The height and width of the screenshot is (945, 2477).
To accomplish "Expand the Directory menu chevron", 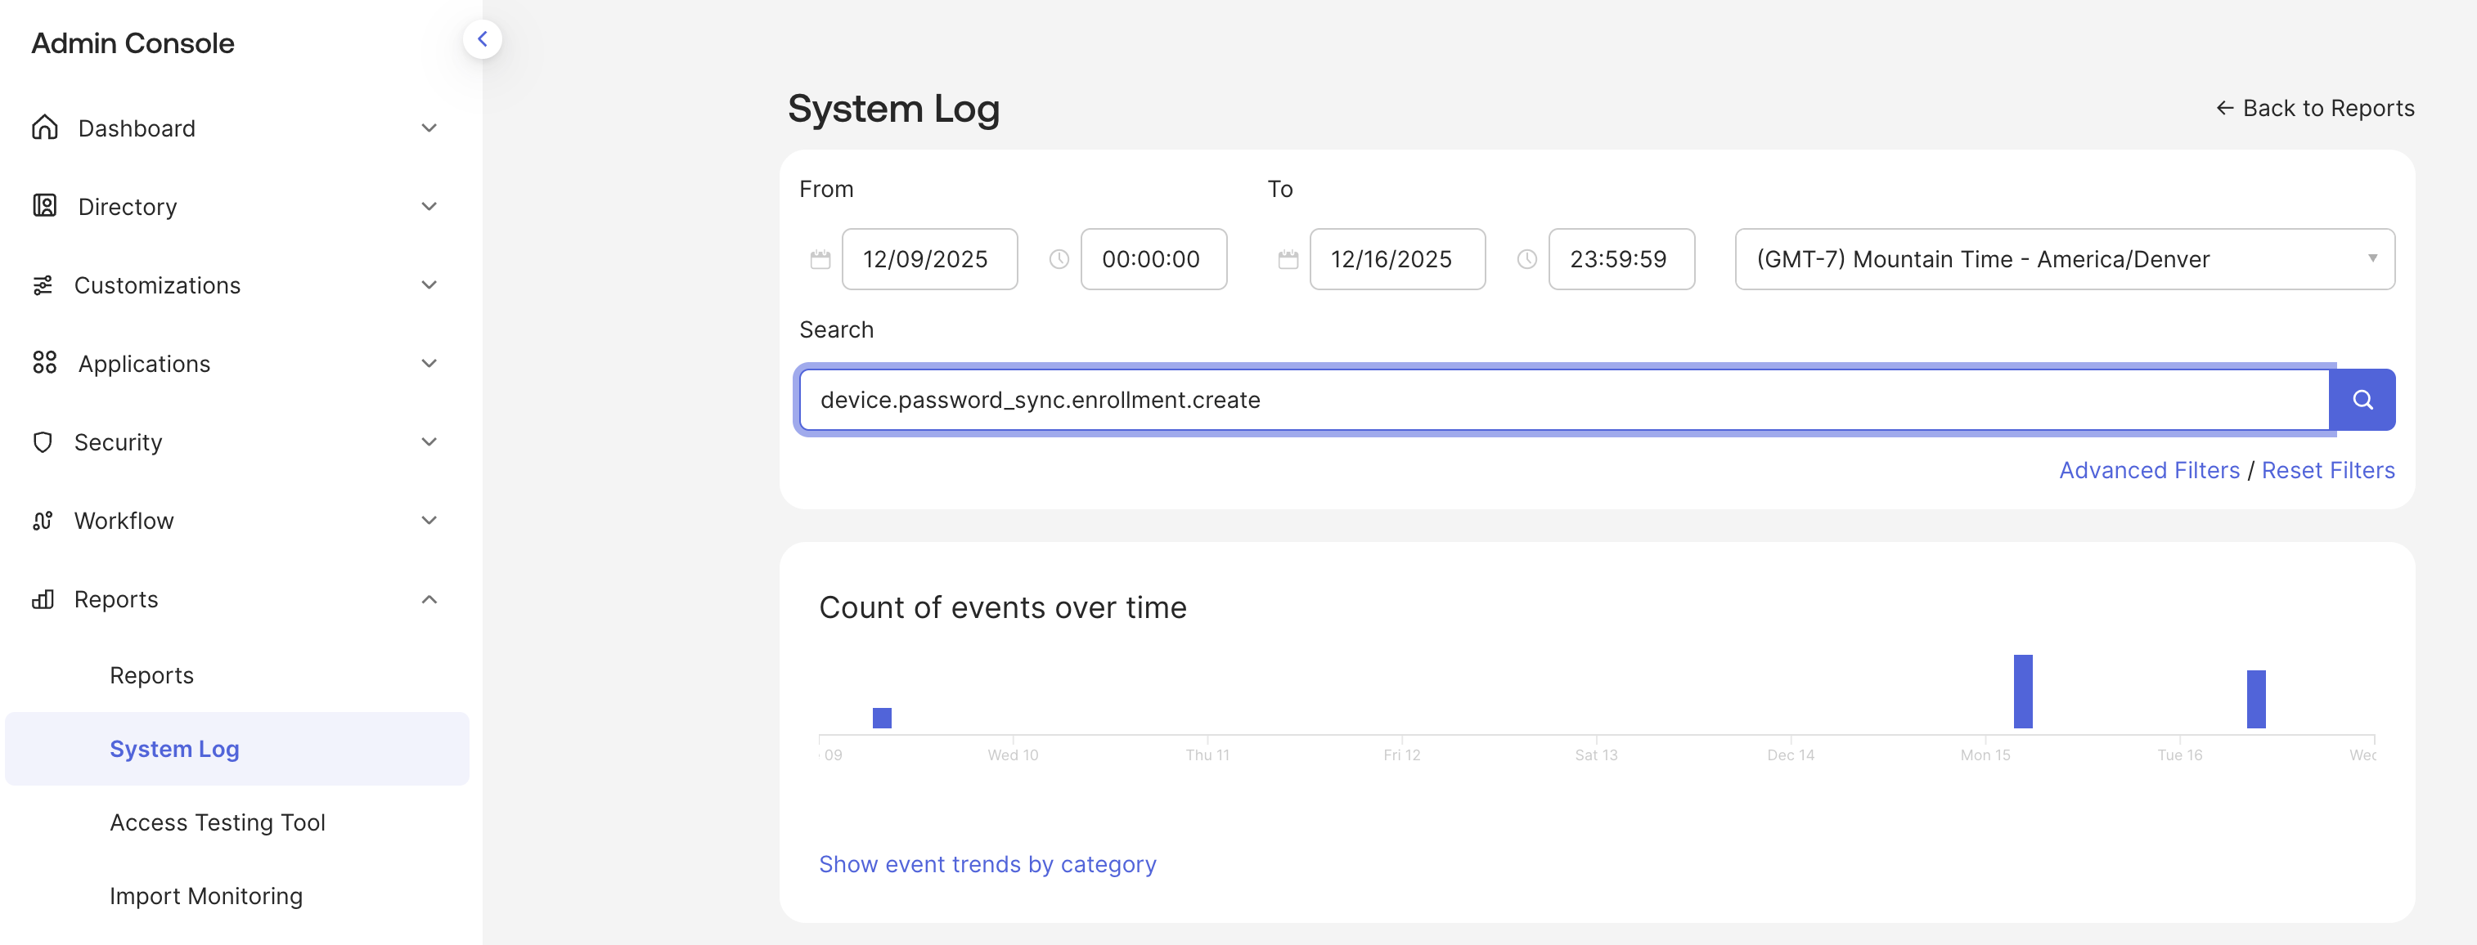I will (429, 206).
